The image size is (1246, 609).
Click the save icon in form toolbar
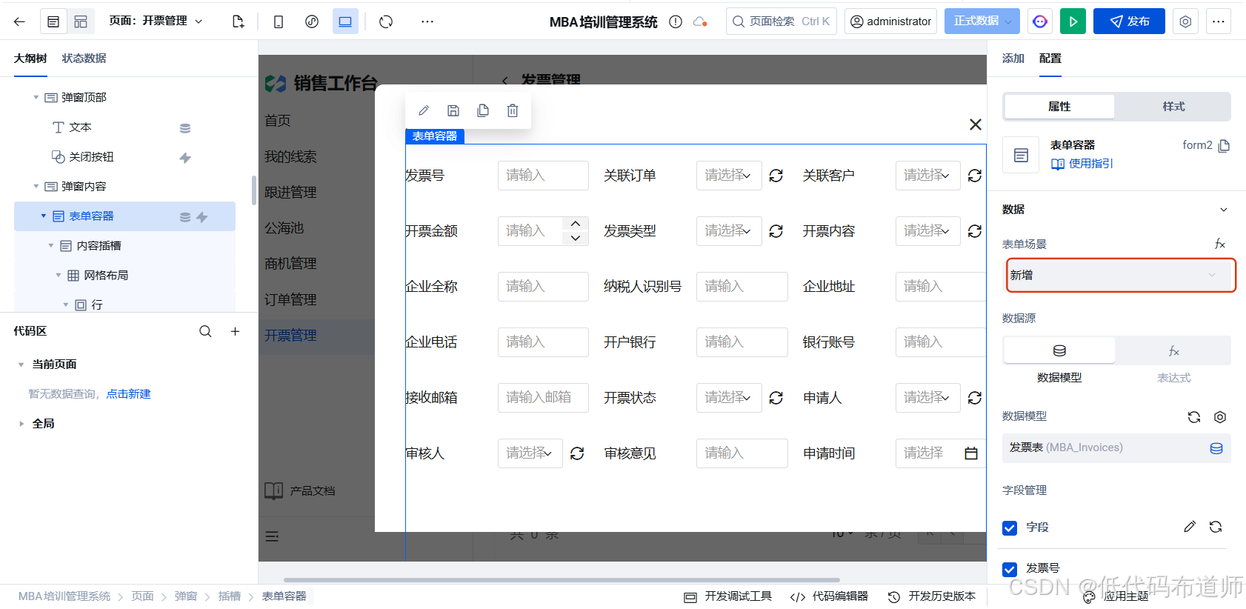[453, 110]
